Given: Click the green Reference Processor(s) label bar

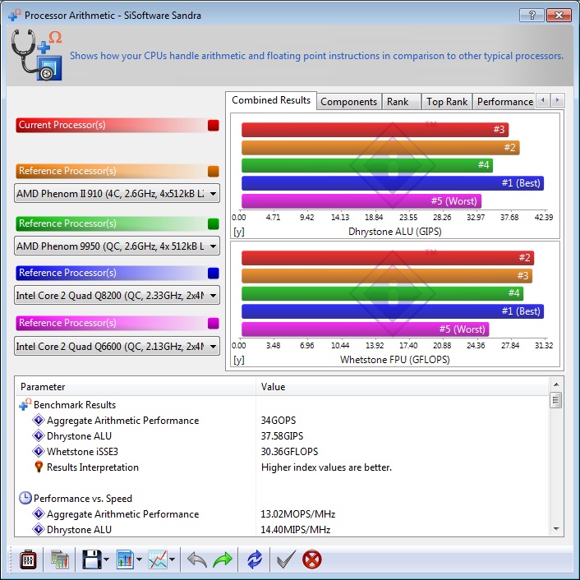Looking at the screenshot, I should tap(111, 223).
